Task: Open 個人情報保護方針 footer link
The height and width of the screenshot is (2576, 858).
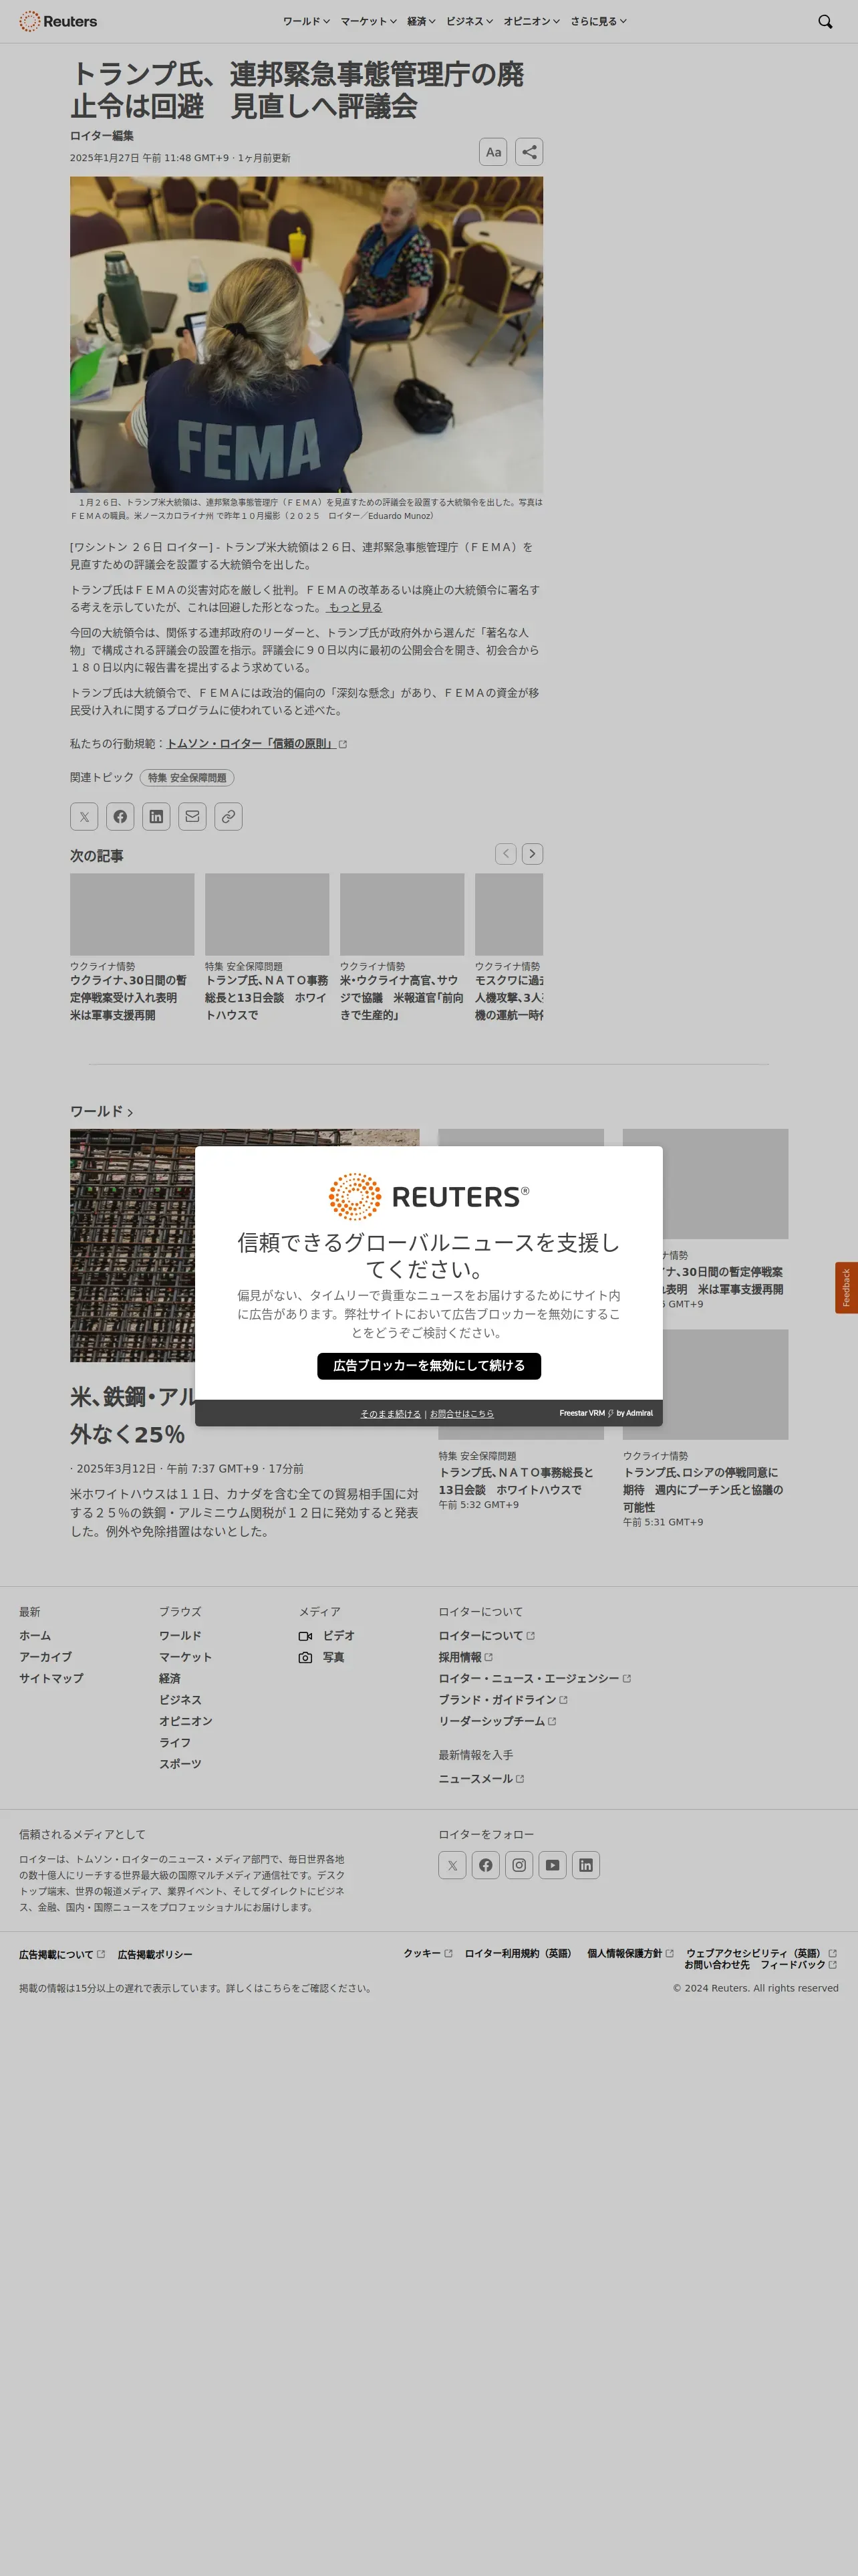Action: coord(630,1953)
